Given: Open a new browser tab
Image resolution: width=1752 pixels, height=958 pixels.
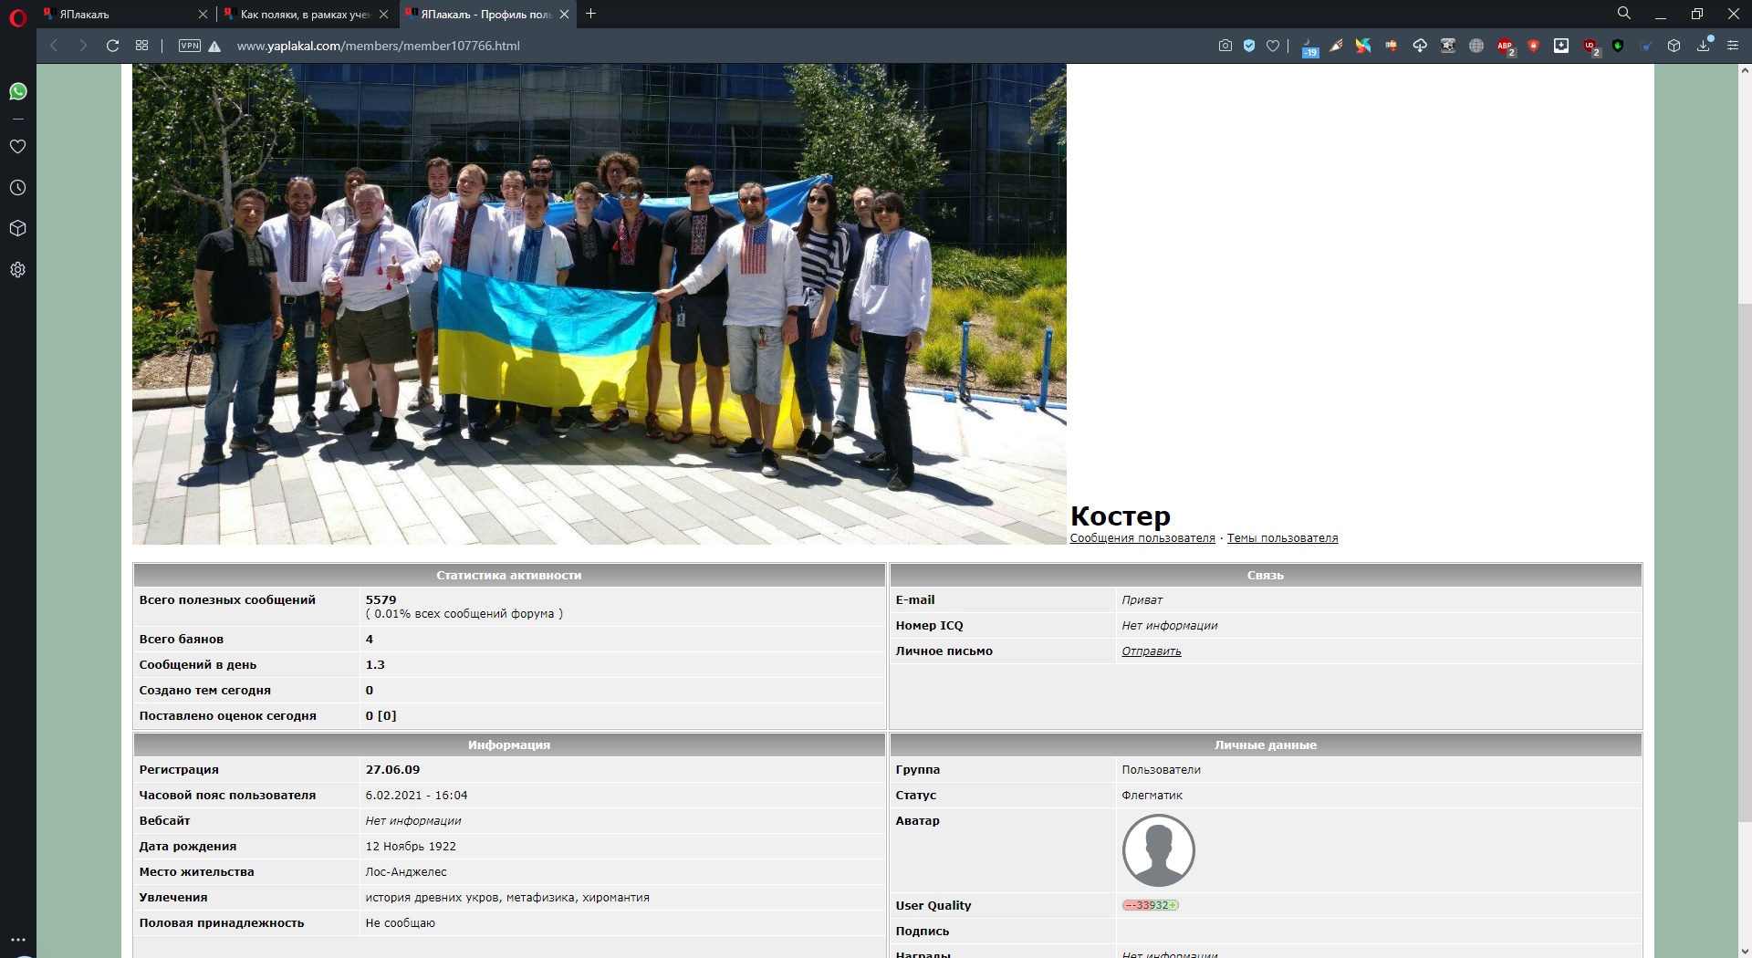Looking at the screenshot, I should 591,14.
